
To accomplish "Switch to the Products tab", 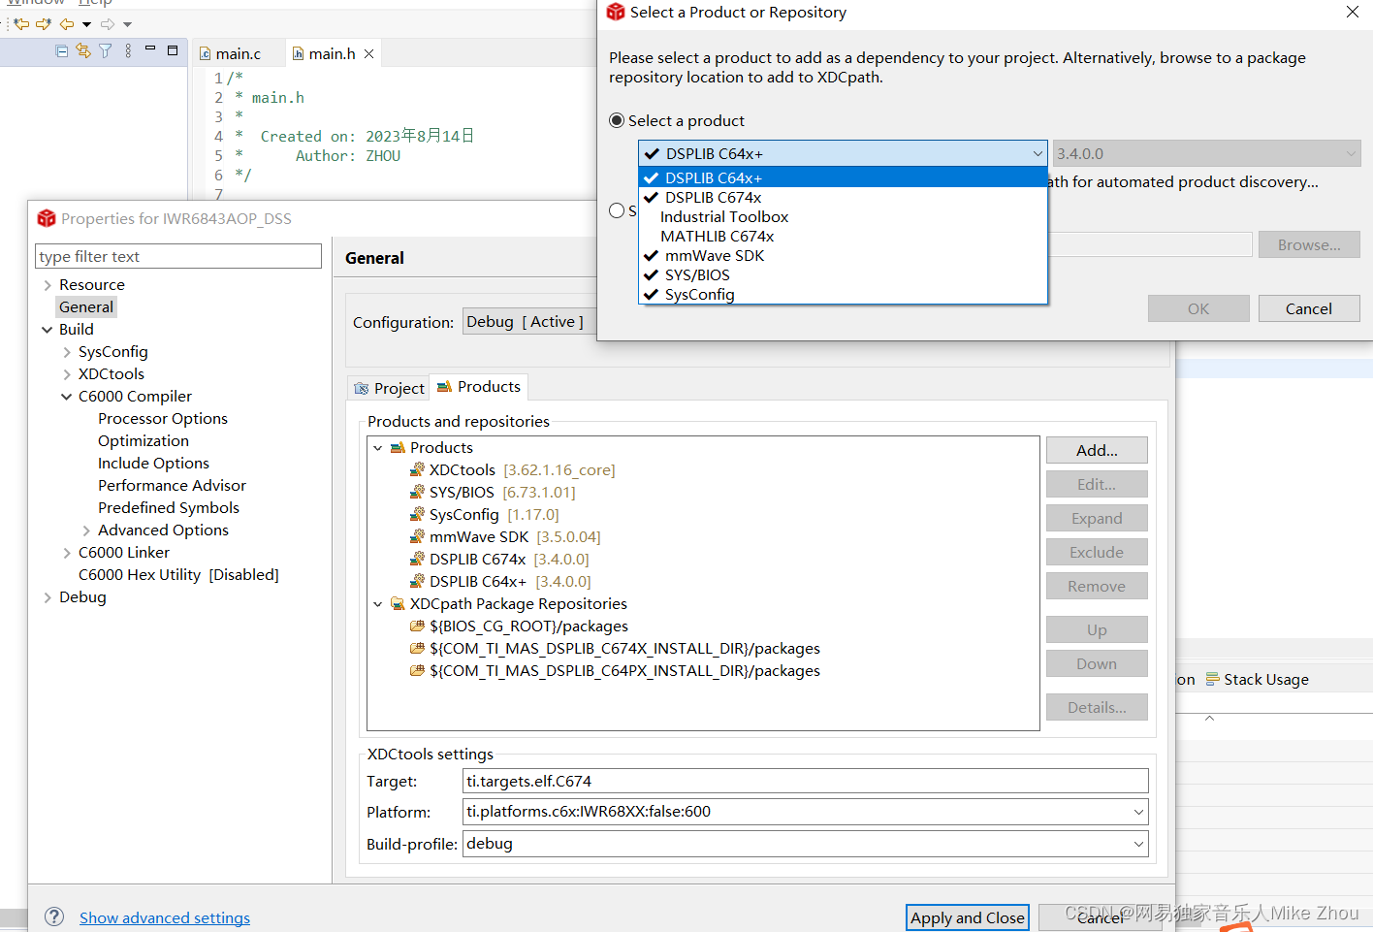I will click(479, 387).
